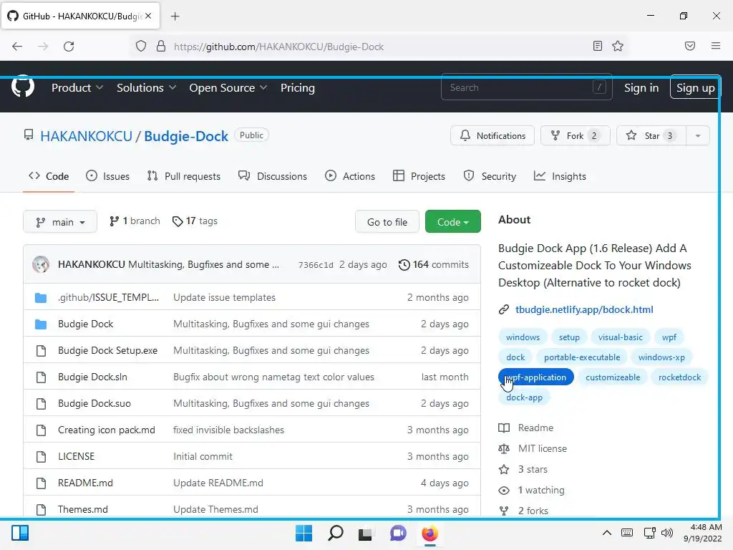
Task: Open a new browser tab
Action: (175, 16)
